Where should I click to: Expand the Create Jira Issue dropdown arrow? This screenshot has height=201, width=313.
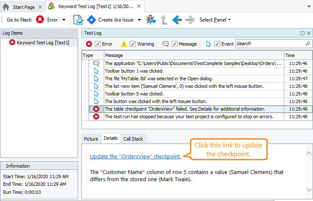140,20
